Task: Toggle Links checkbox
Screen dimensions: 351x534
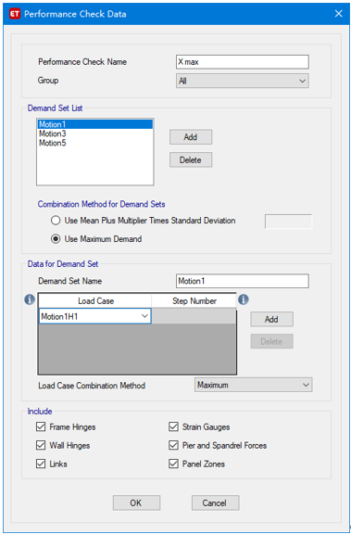Action: [x=41, y=464]
